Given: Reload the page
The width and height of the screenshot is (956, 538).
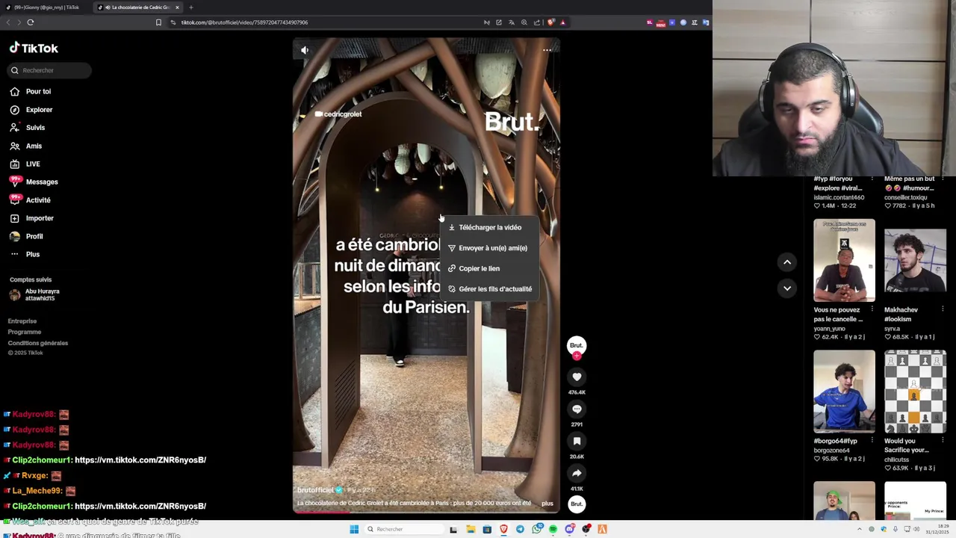Looking at the screenshot, I should [x=31, y=22].
